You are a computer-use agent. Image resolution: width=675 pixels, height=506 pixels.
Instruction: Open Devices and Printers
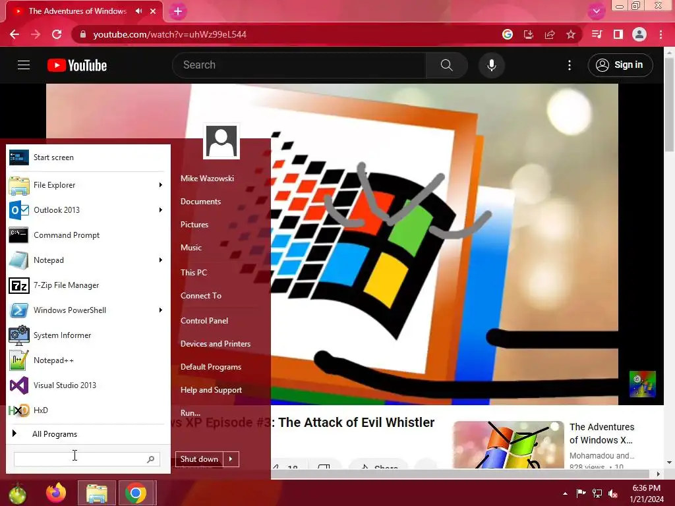pyautogui.click(x=216, y=344)
